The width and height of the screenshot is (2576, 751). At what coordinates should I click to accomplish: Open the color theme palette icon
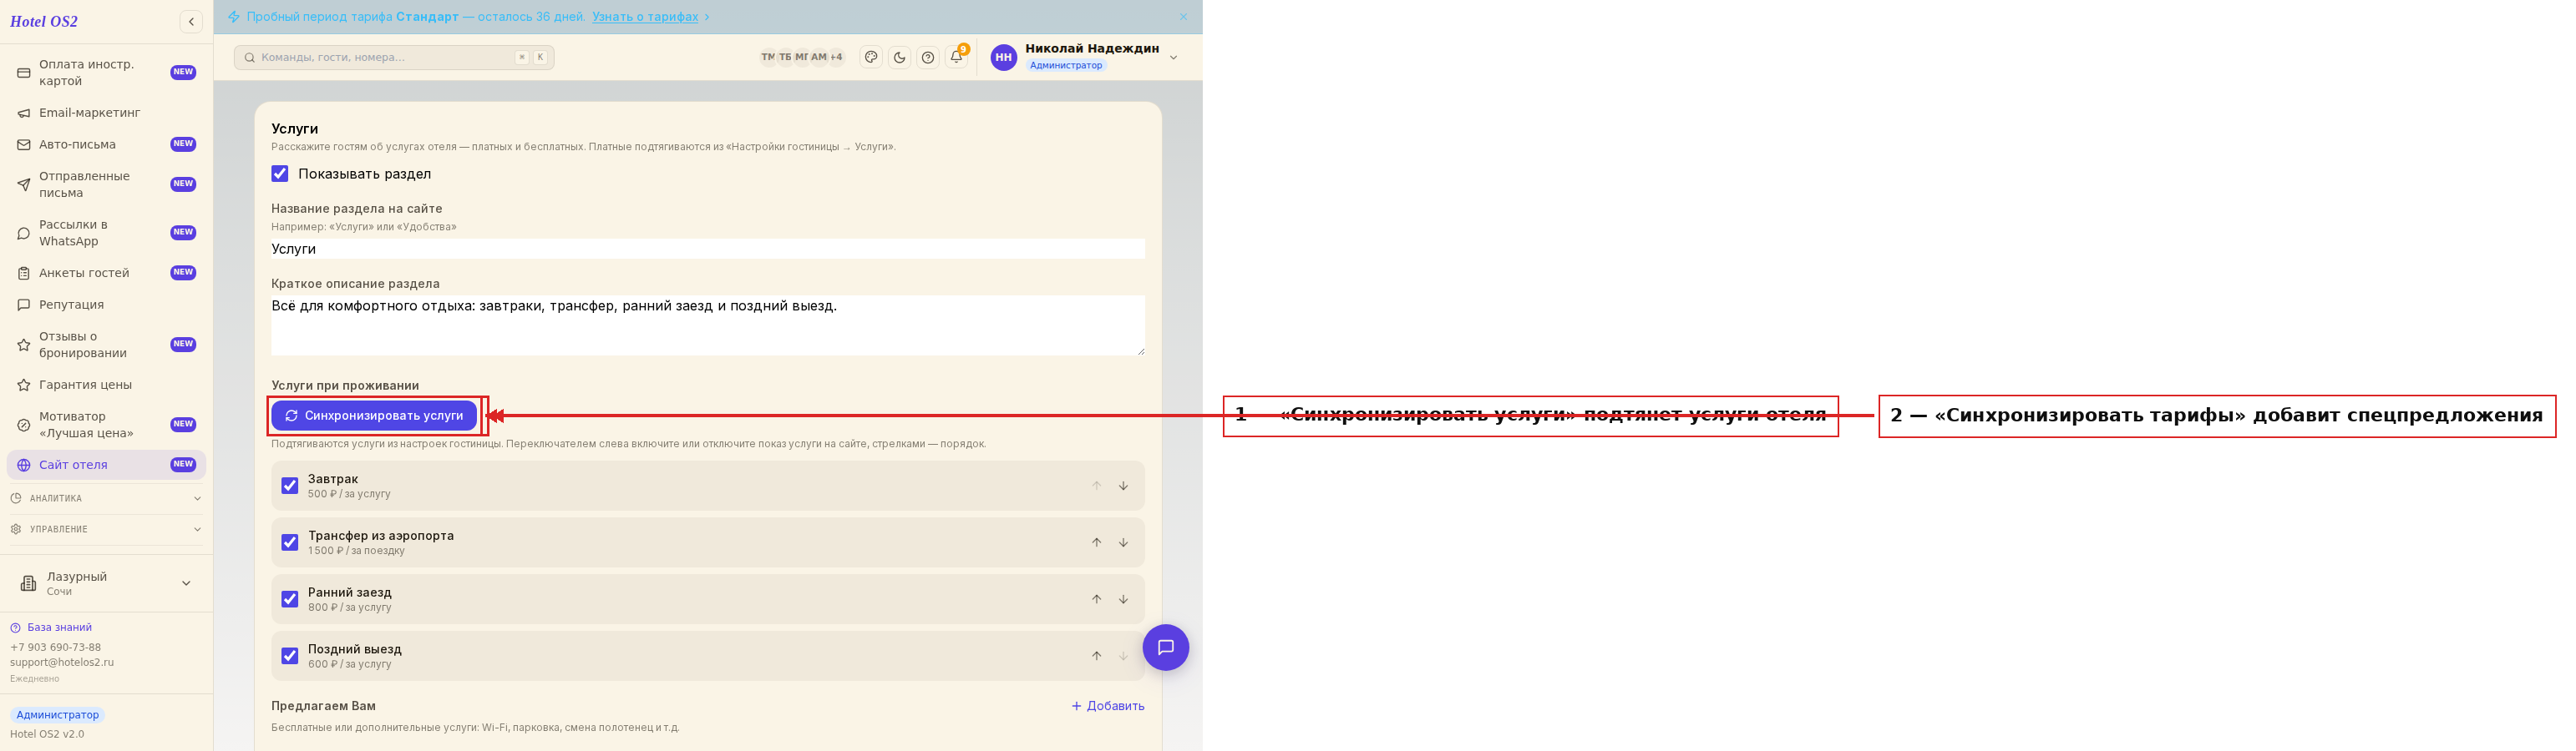pyautogui.click(x=871, y=57)
